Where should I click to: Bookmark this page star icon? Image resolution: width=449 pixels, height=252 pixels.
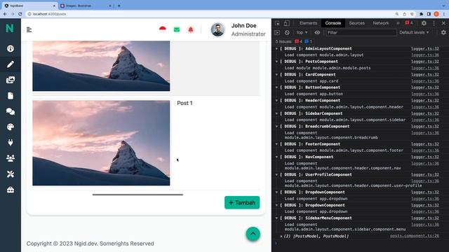coord(412,14)
